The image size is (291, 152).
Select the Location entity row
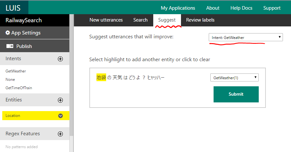(x=35, y=116)
